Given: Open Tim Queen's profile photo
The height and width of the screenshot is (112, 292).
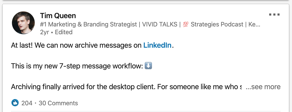Looking at the screenshot, I should [23, 23].
